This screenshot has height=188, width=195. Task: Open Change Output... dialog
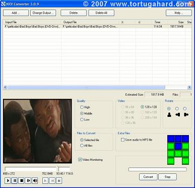pyautogui.click(x=43, y=13)
